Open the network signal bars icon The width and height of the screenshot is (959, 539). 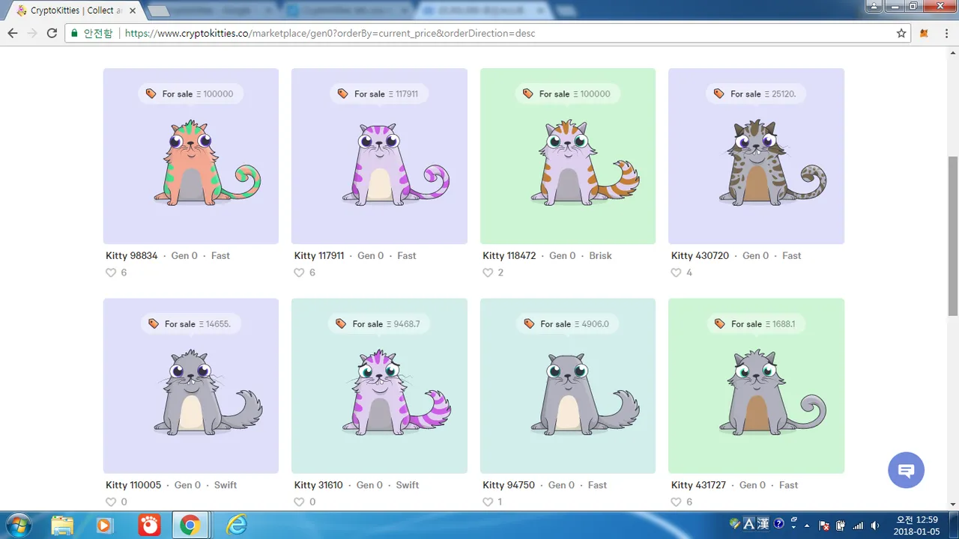tap(858, 526)
